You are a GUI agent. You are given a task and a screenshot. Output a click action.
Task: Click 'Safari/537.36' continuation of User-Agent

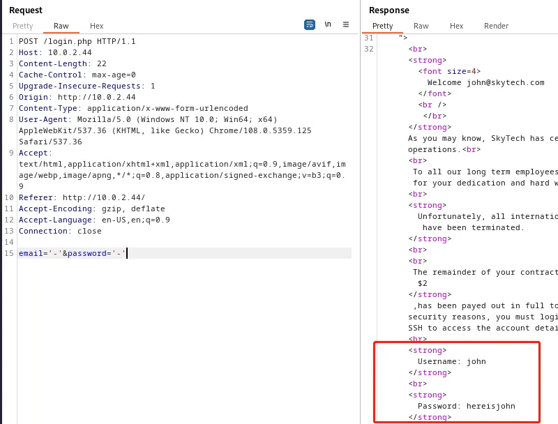coord(50,142)
